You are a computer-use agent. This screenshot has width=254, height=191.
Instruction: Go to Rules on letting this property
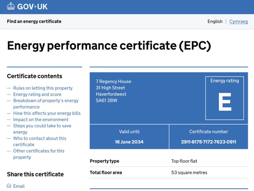43,88
